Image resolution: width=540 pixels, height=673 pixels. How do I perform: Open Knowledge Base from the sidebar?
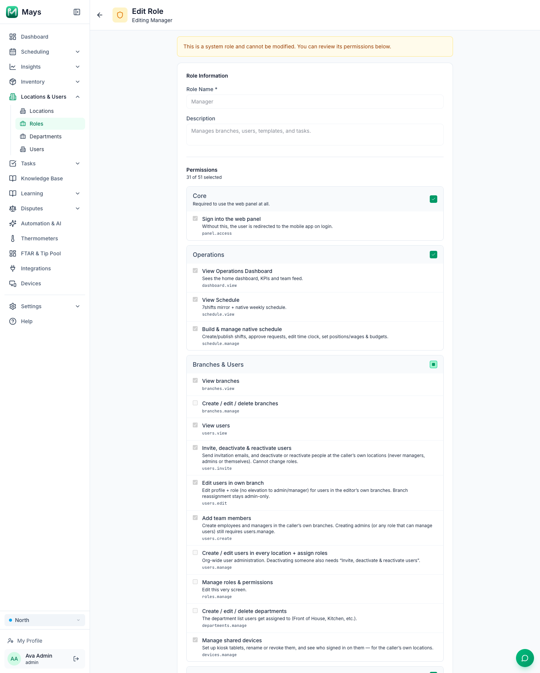(x=45, y=178)
